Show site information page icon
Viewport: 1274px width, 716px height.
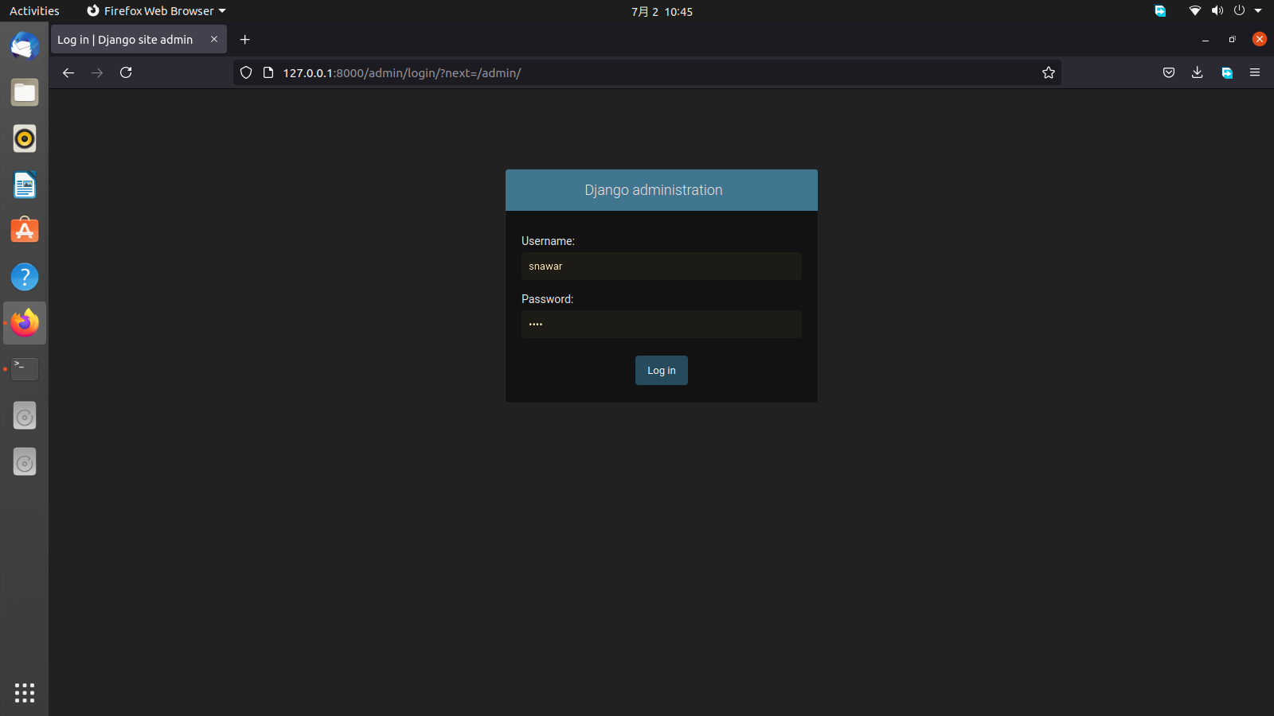pos(268,72)
